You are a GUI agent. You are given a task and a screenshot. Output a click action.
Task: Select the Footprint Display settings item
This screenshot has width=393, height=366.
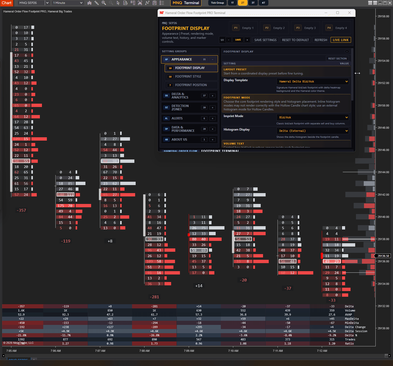191,68
